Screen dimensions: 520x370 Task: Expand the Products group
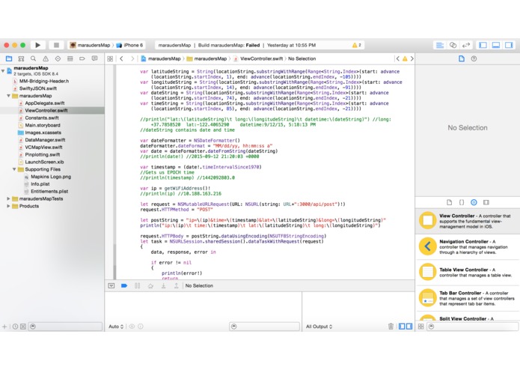tap(9, 206)
